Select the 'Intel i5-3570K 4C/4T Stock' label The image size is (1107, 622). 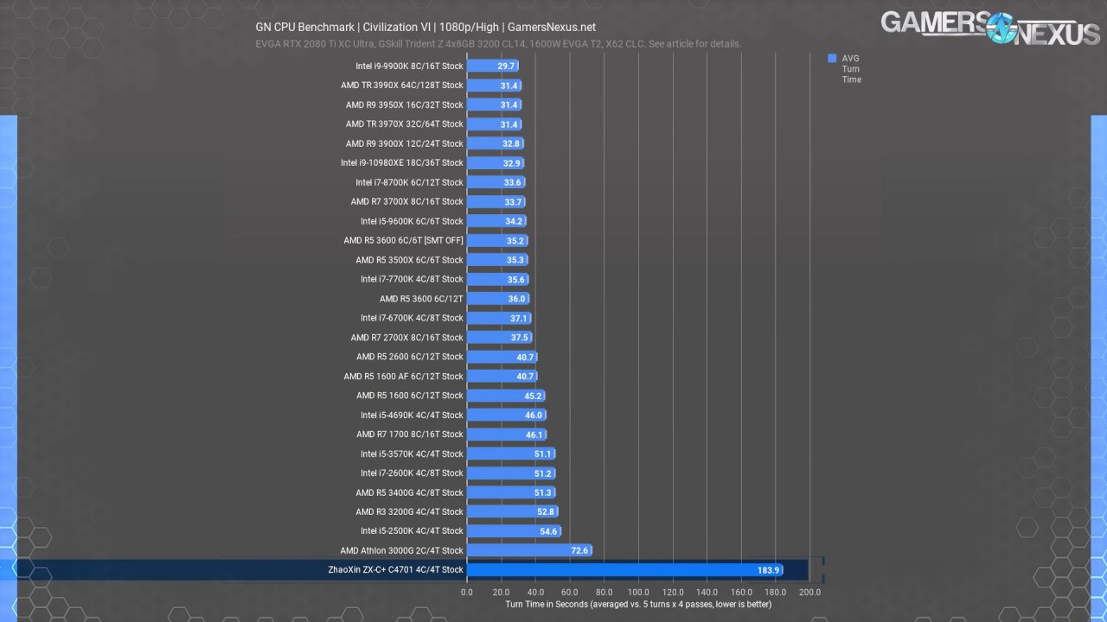tap(412, 454)
